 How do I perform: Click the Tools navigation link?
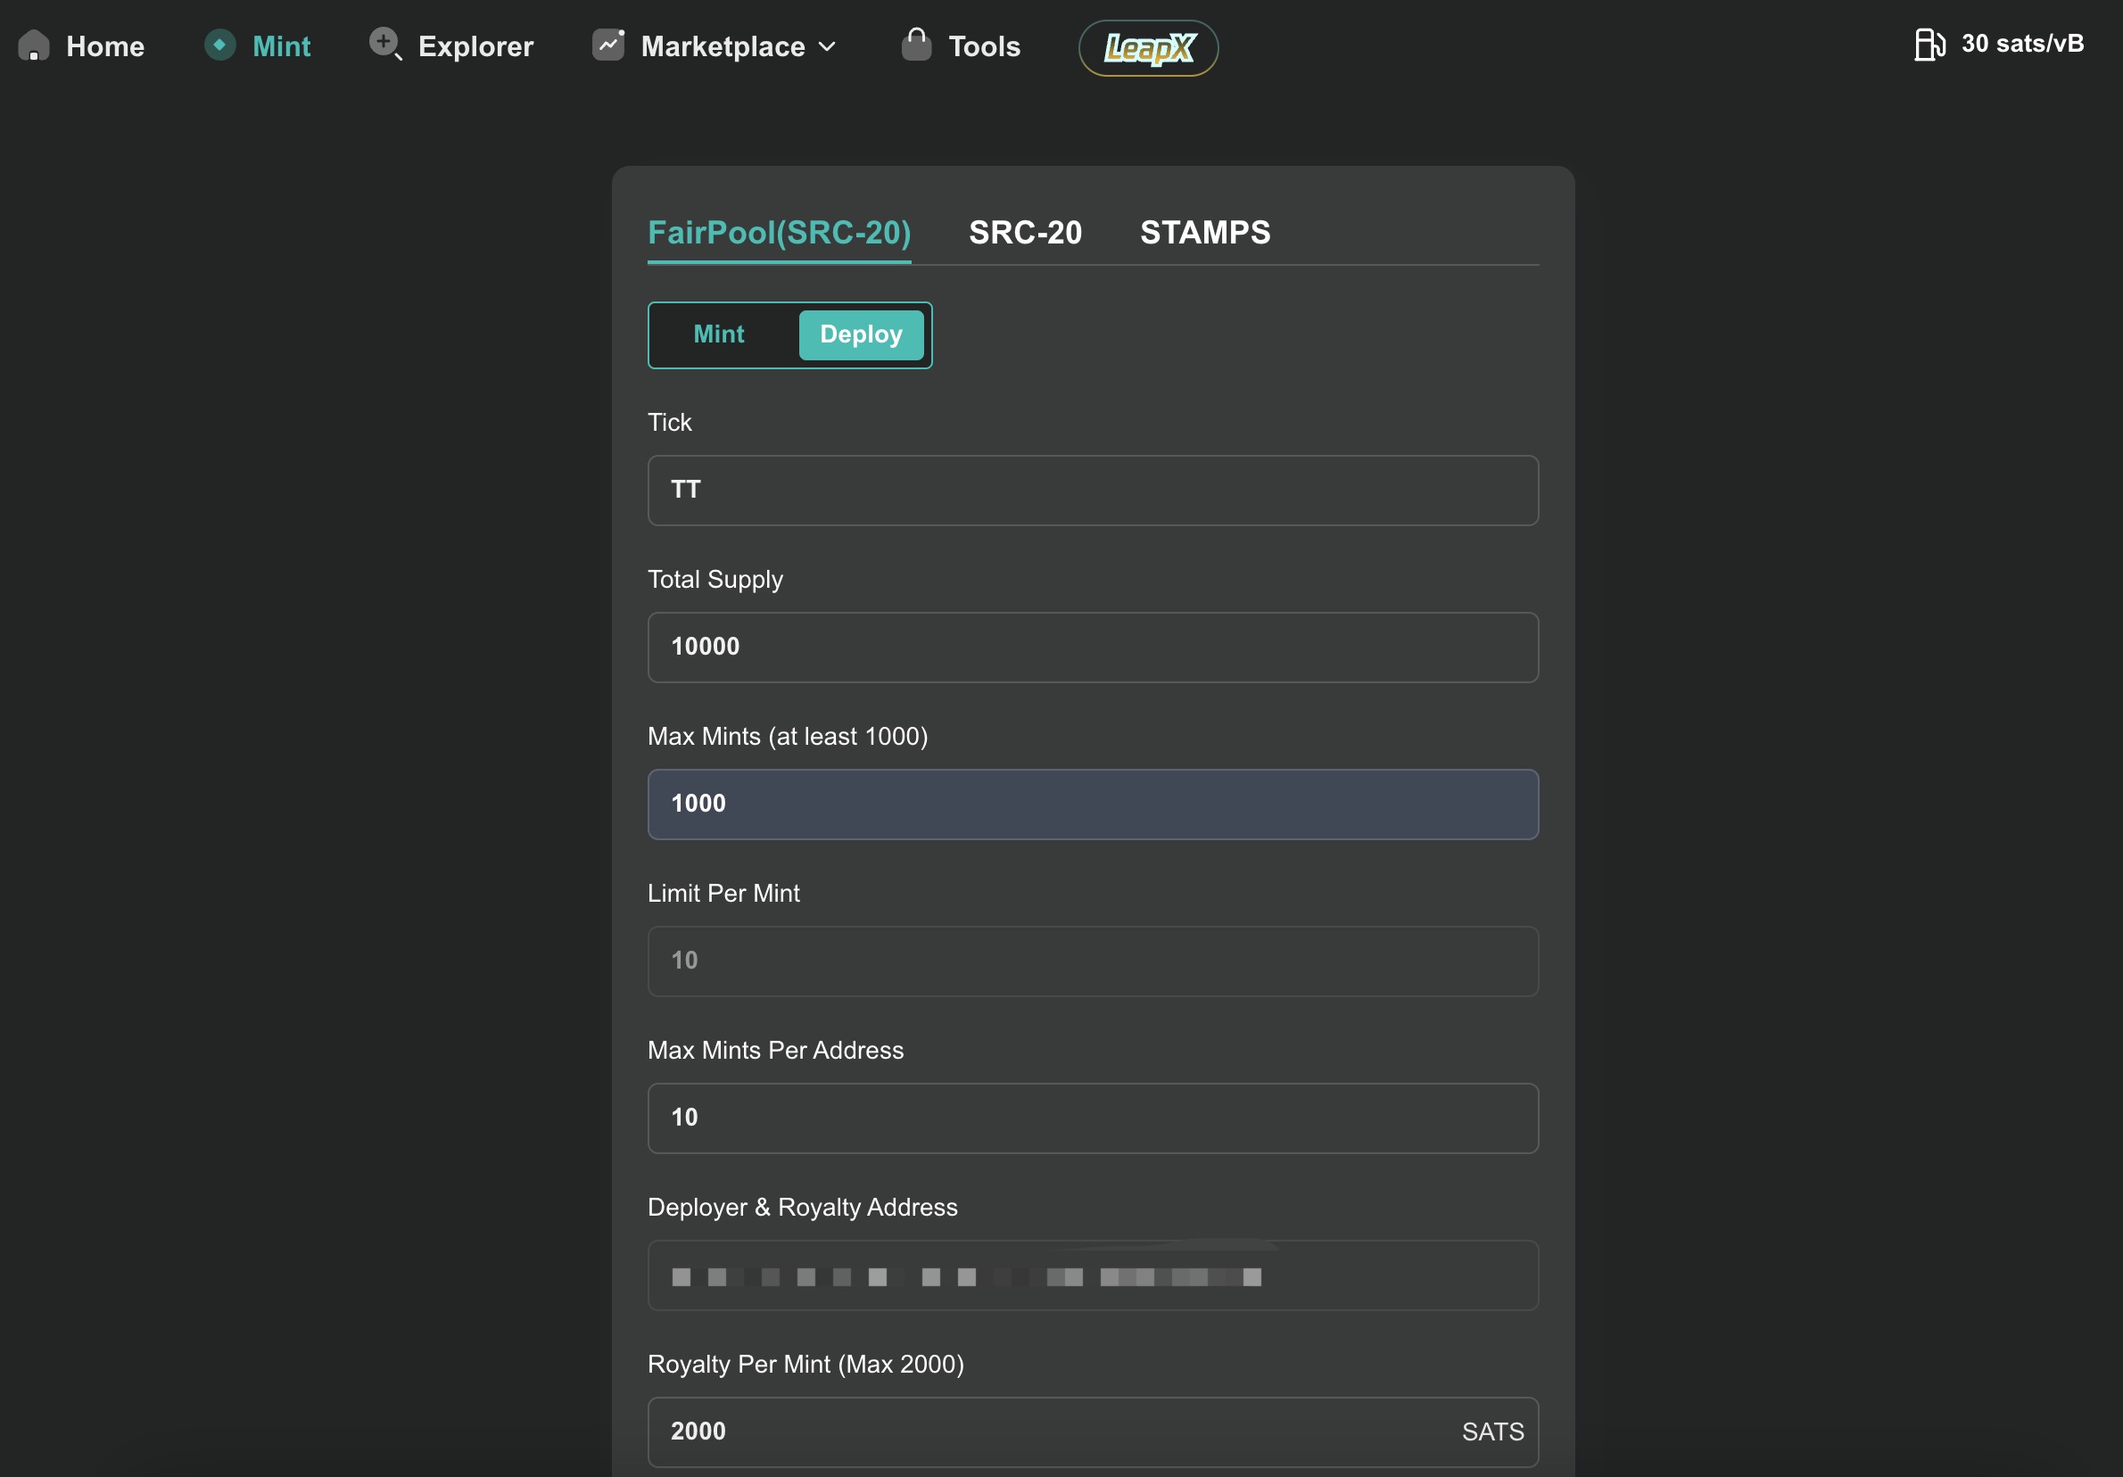(984, 46)
